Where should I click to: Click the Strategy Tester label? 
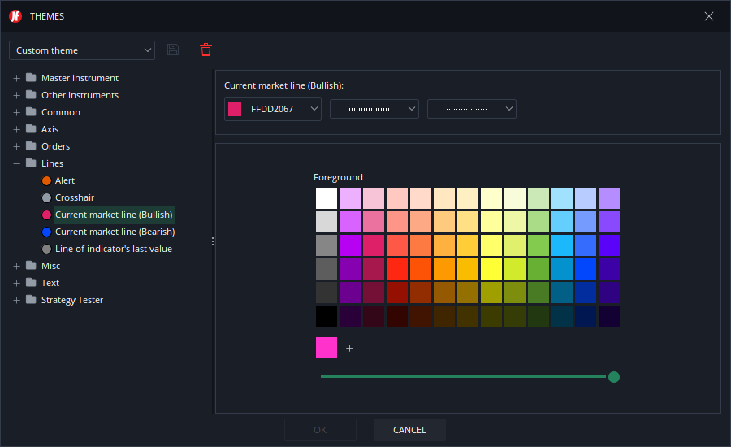[72, 300]
